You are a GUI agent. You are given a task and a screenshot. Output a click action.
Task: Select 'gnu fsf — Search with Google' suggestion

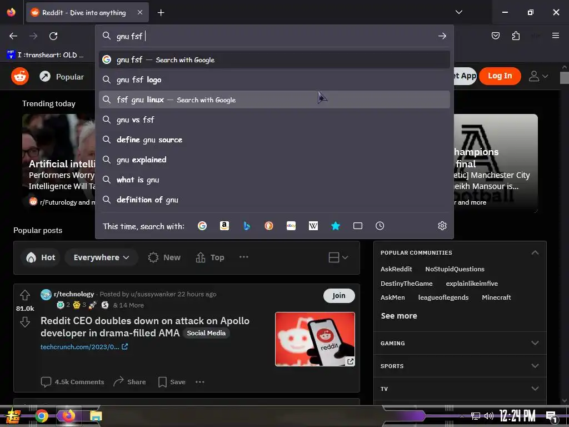coord(274,60)
